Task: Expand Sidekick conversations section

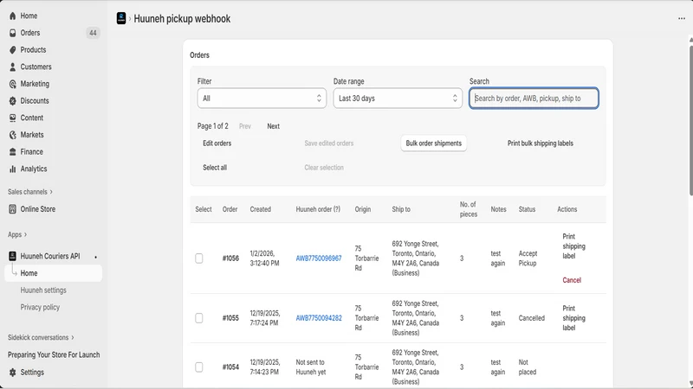Action: click(41, 337)
